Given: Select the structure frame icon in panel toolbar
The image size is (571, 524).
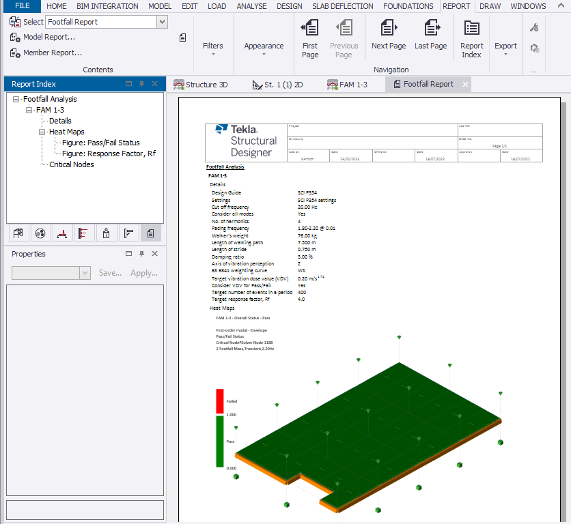Looking at the screenshot, I should coord(18,233).
